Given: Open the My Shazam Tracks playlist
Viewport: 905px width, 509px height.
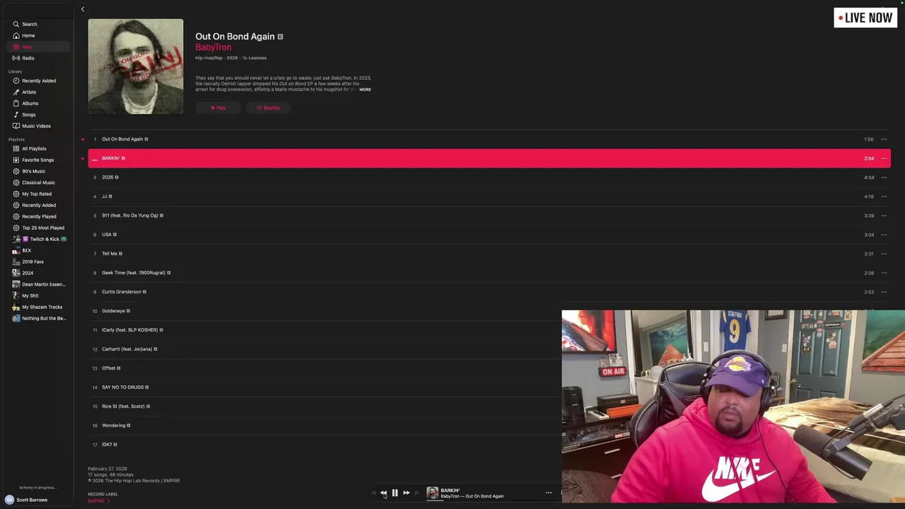Looking at the screenshot, I should click(38, 307).
